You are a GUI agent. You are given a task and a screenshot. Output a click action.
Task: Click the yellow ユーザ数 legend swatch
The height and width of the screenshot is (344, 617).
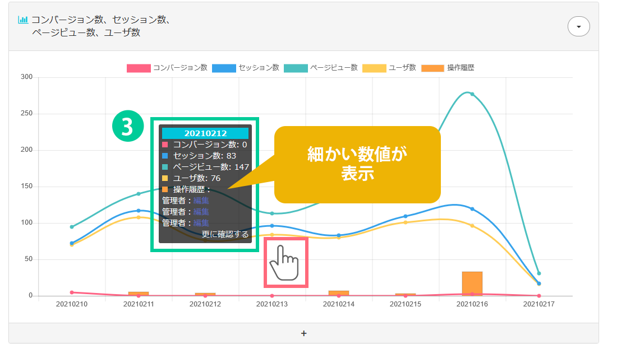[x=374, y=68]
